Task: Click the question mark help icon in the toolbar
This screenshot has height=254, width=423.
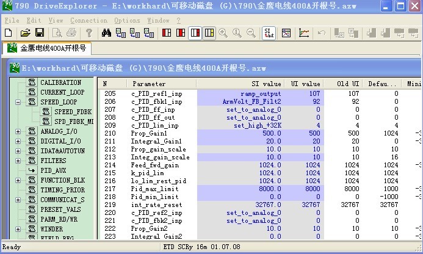Action: (x=89, y=33)
